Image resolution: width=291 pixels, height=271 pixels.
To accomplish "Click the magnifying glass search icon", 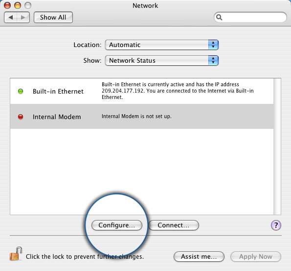I will [x=219, y=17].
